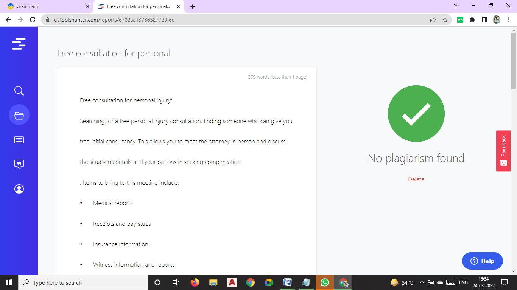This screenshot has height=290, width=517.
Task: Click the 'Receipts and pay stubs' bullet item
Action: [x=122, y=224]
